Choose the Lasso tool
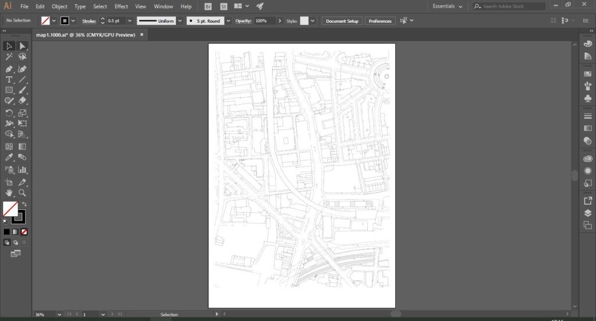This screenshot has width=596, height=321. coord(23,57)
